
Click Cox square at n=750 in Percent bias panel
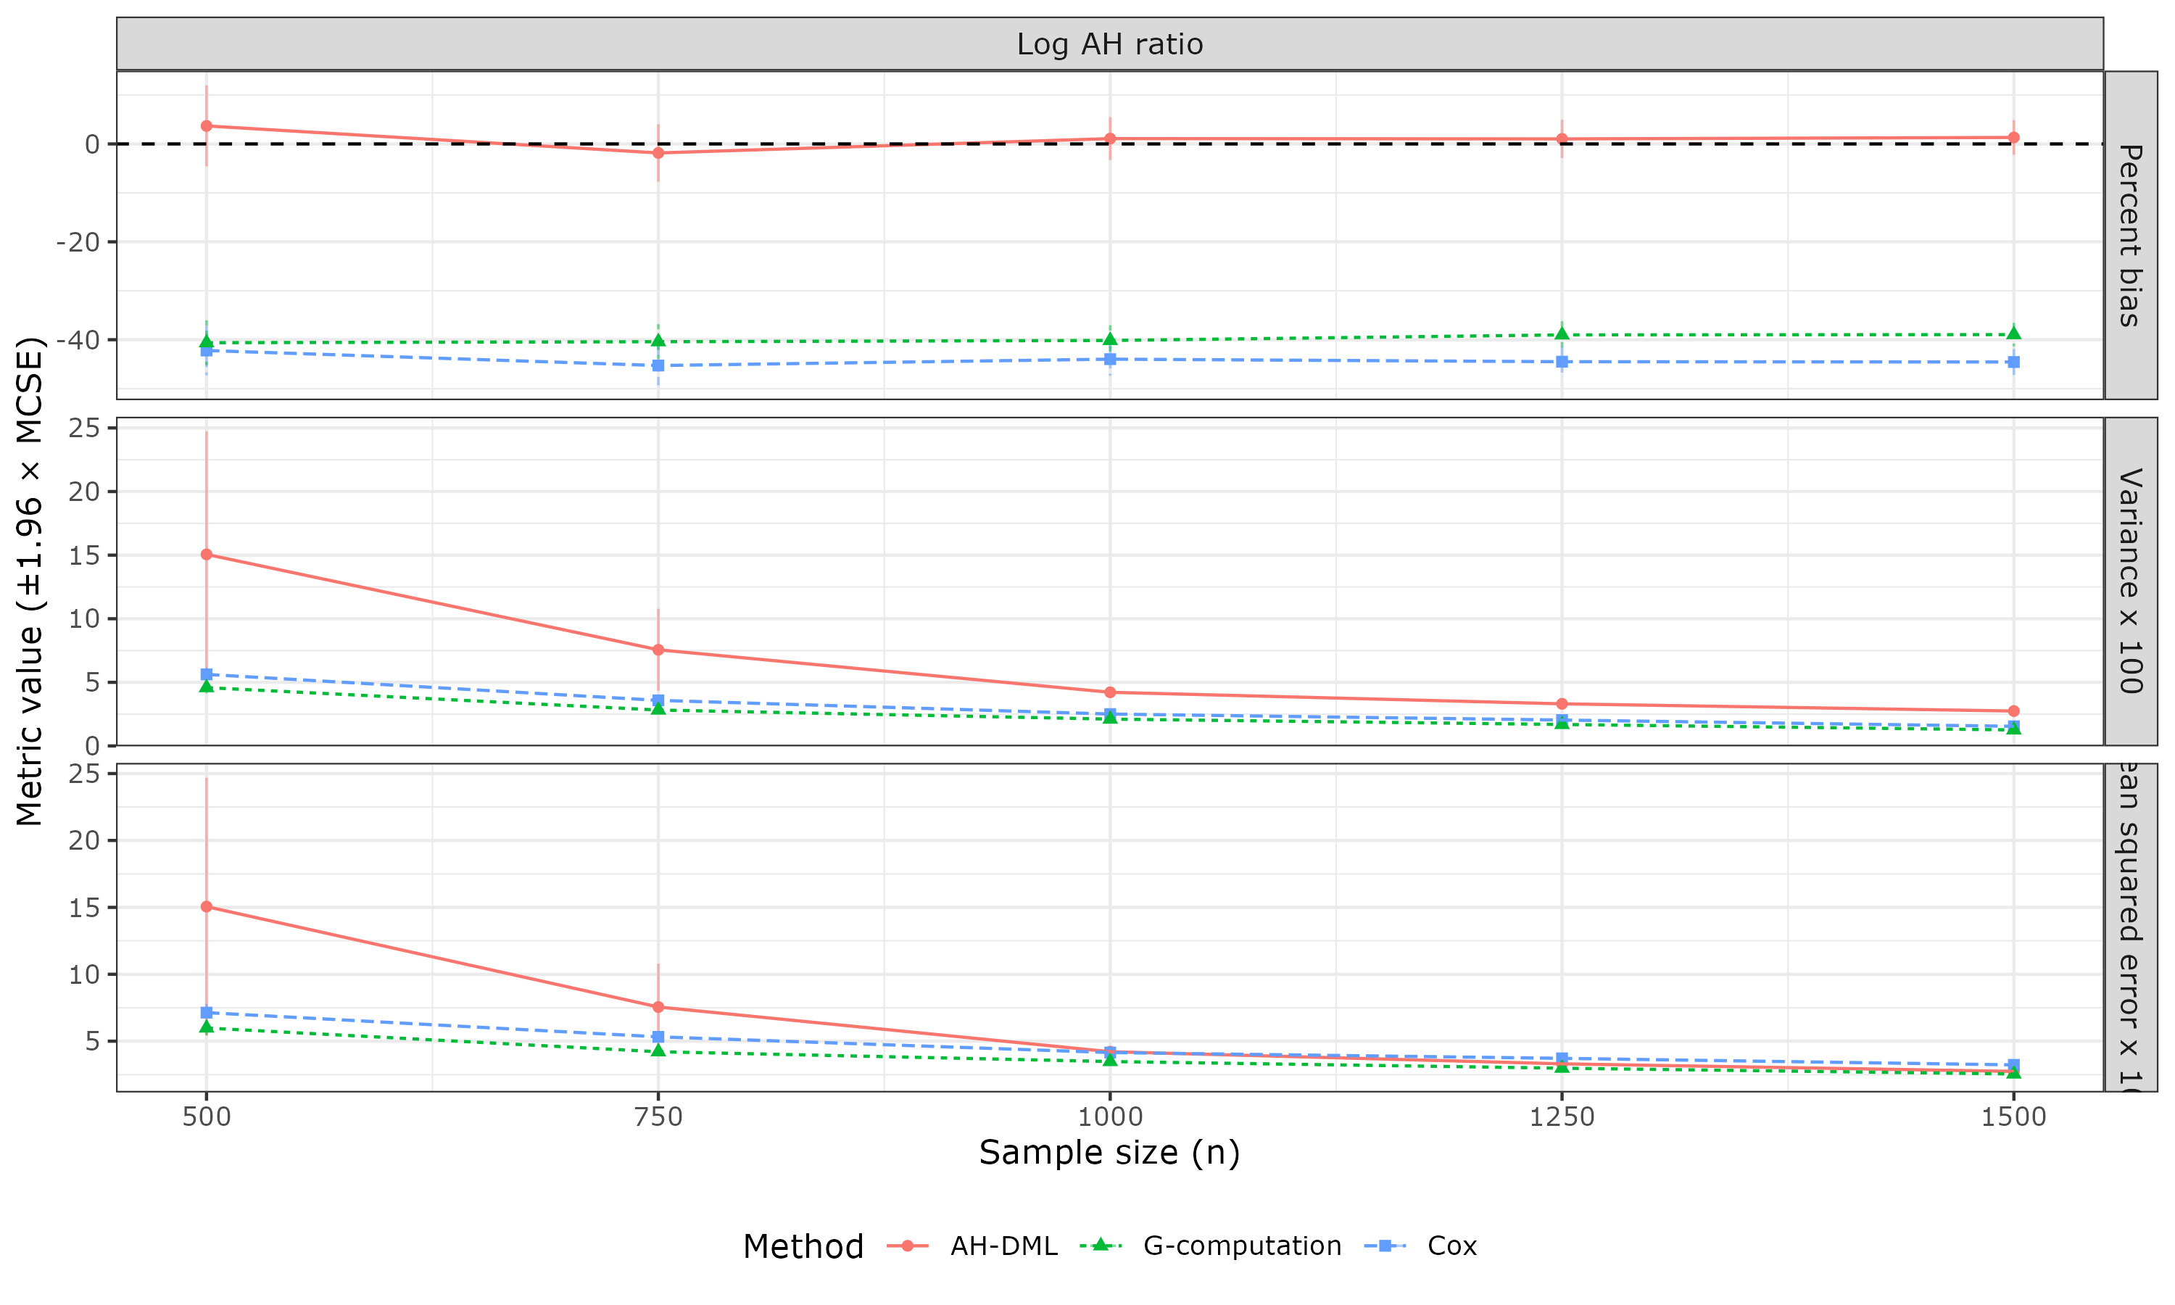tap(658, 365)
